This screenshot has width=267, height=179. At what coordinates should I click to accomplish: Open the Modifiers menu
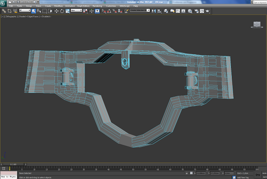tap(58, 6)
